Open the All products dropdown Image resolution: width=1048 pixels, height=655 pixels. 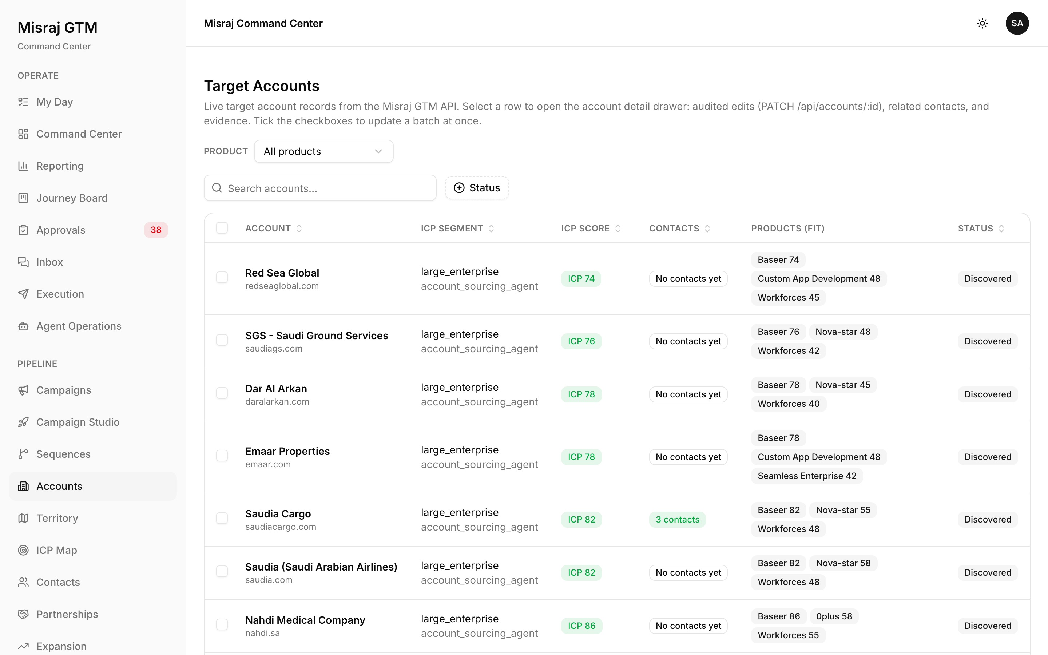[x=323, y=152]
